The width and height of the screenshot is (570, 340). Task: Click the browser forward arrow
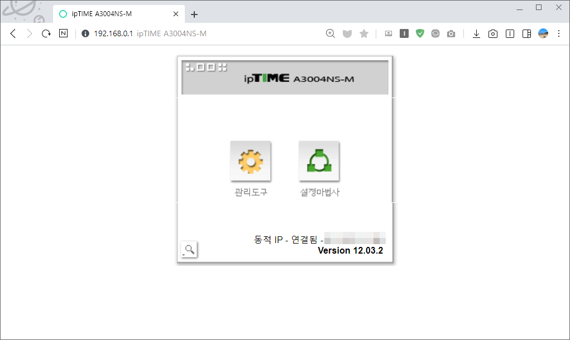30,34
